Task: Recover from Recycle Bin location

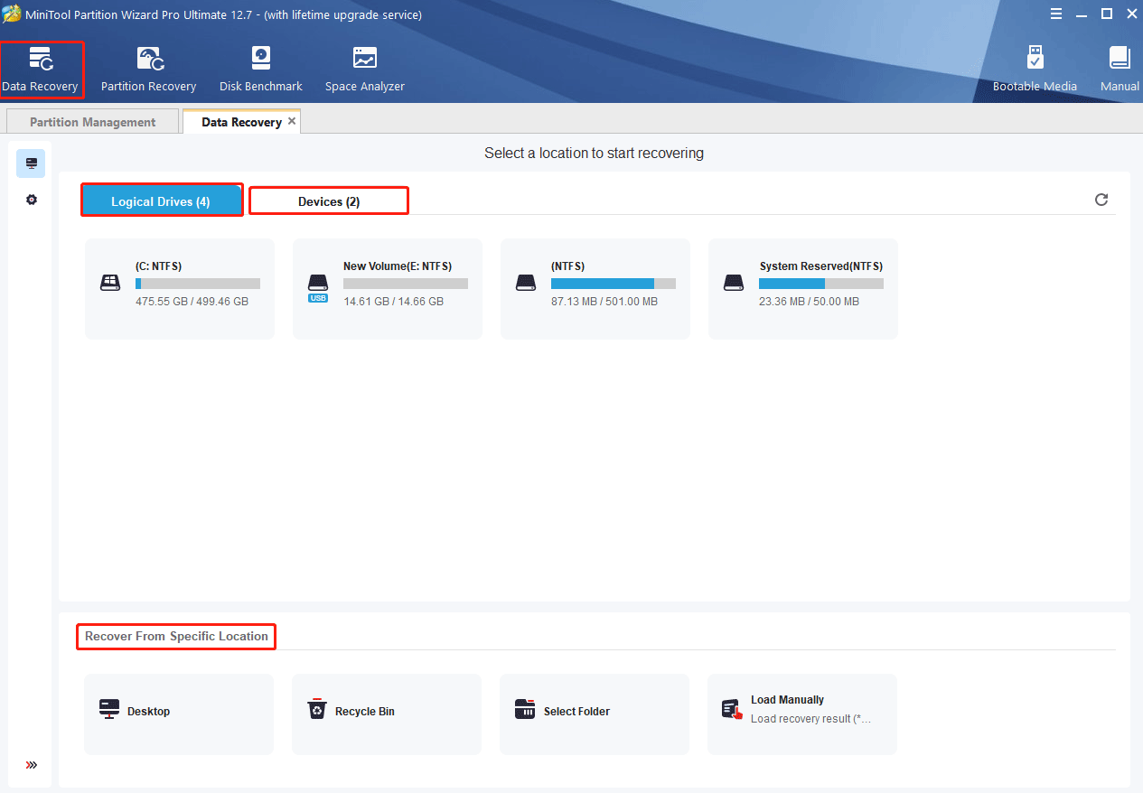Action: point(386,712)
